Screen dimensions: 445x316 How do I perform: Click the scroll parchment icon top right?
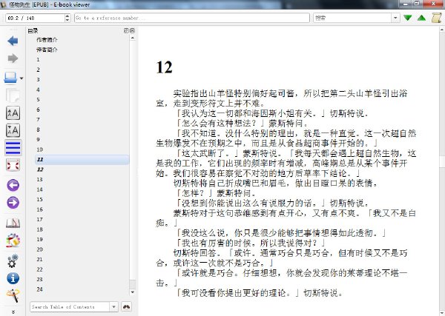pos(437,18)
